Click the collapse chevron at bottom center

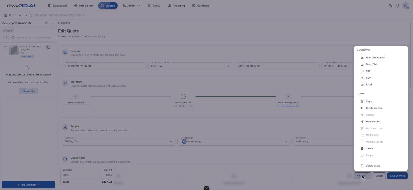point(206,188)
